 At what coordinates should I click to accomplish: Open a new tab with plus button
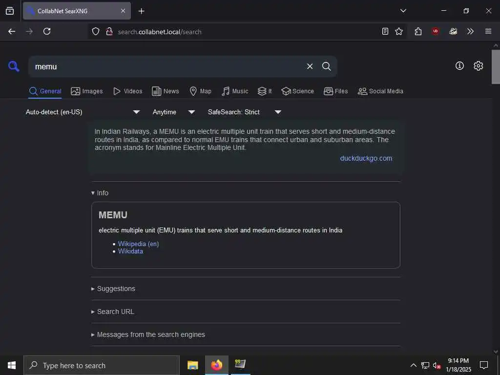(x=141, y=11)
